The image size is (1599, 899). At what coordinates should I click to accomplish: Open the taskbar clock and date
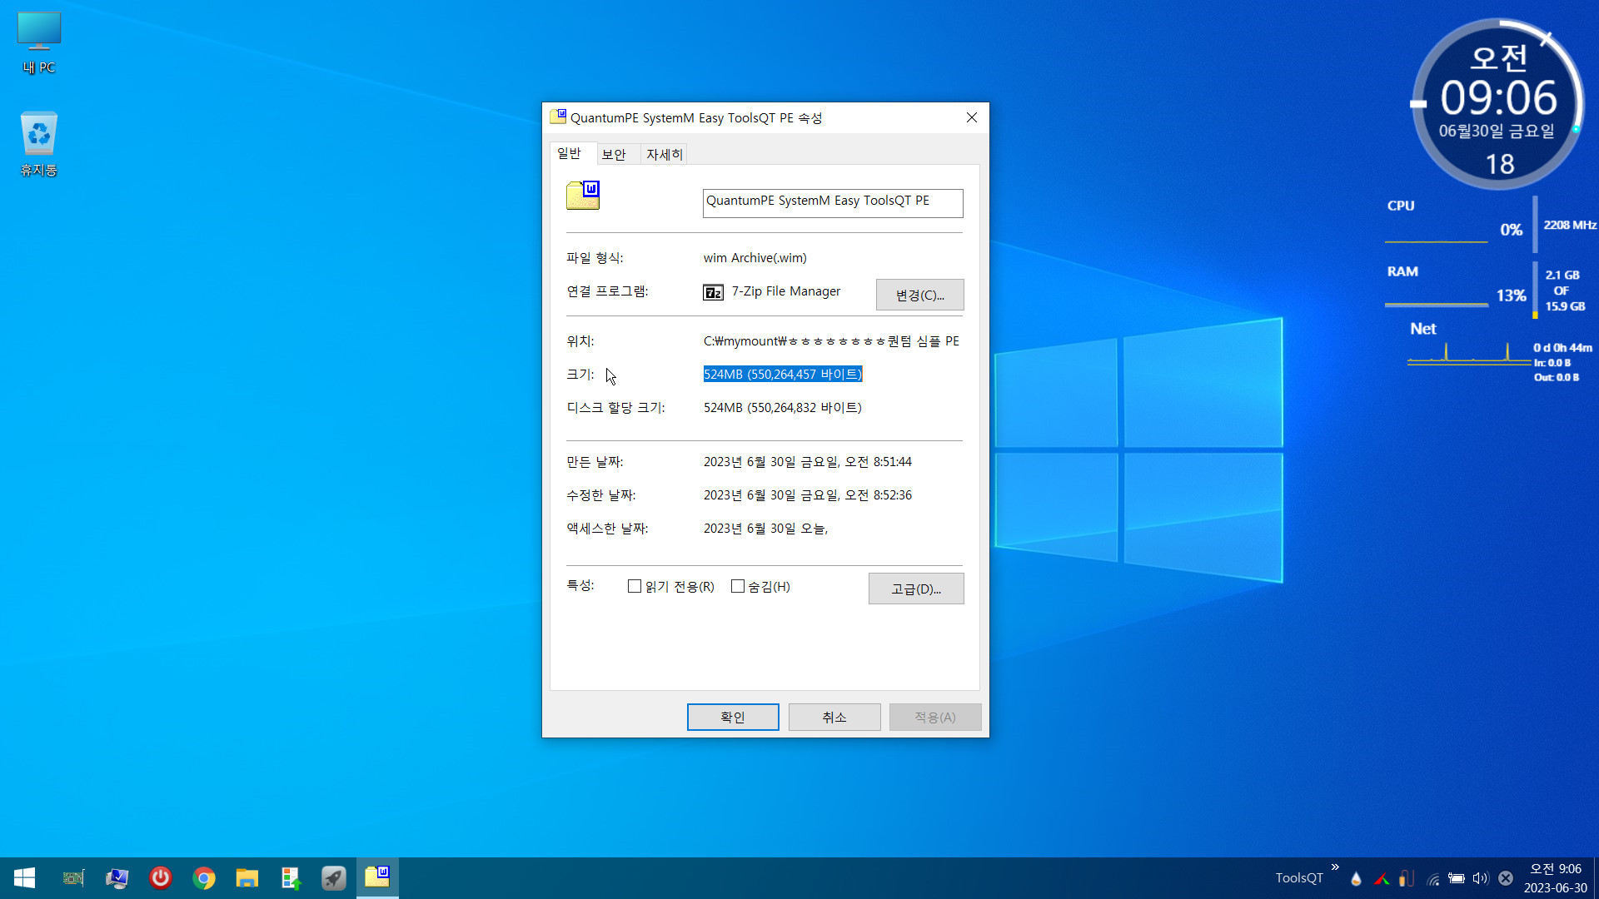(x=1556, y=878)
